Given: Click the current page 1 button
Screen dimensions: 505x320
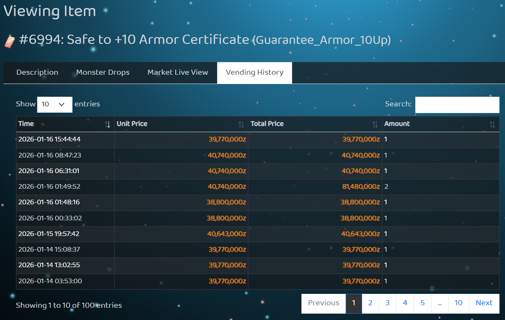Looking at the screenshot, I should [354, 303].
